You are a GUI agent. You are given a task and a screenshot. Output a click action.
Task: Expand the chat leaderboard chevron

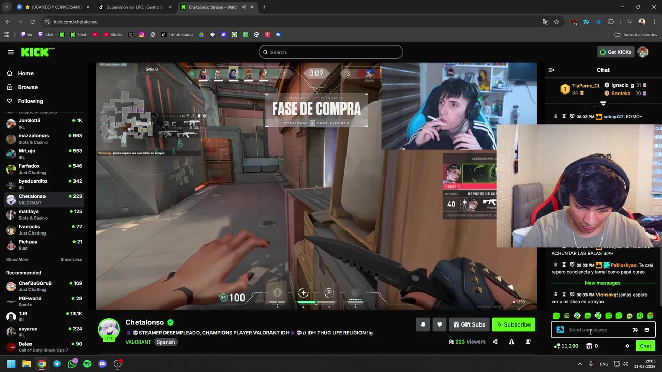tap(603, 103)
